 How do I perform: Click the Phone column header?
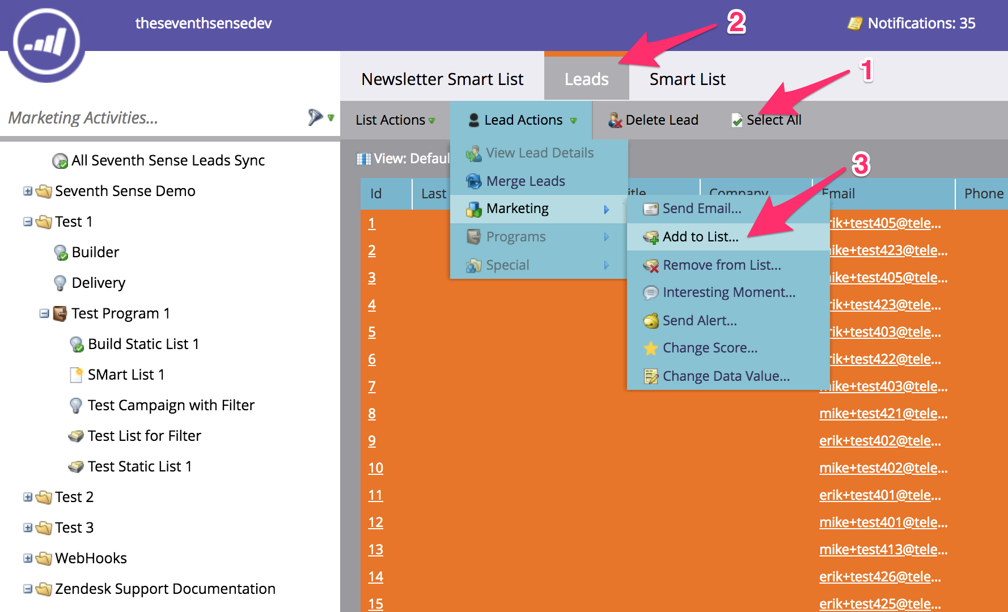[x=982, y=194]
